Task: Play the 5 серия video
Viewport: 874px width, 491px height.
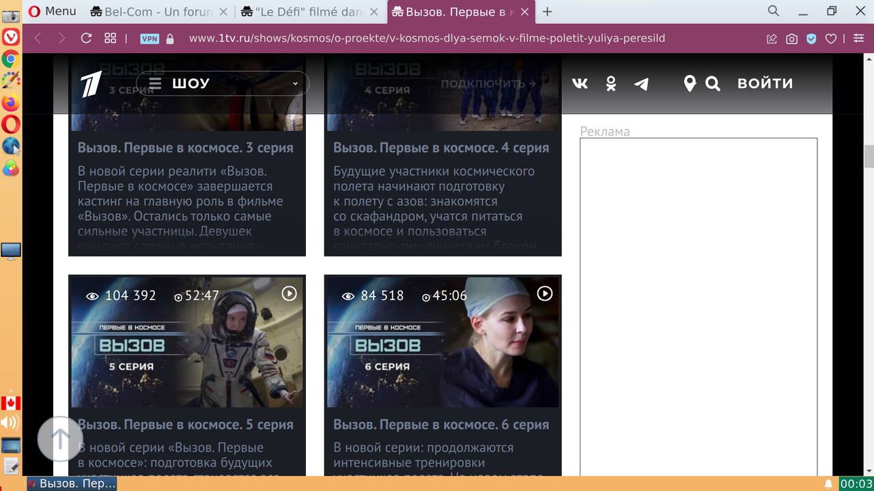Action: tap(290, 293)
